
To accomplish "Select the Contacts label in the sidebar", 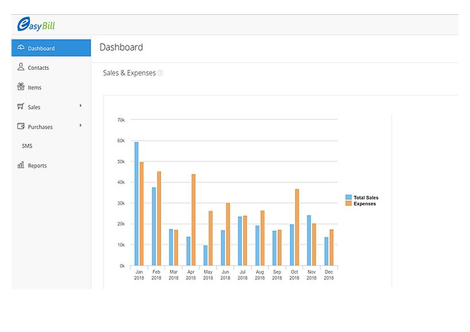I will click(x=38, y=68).
